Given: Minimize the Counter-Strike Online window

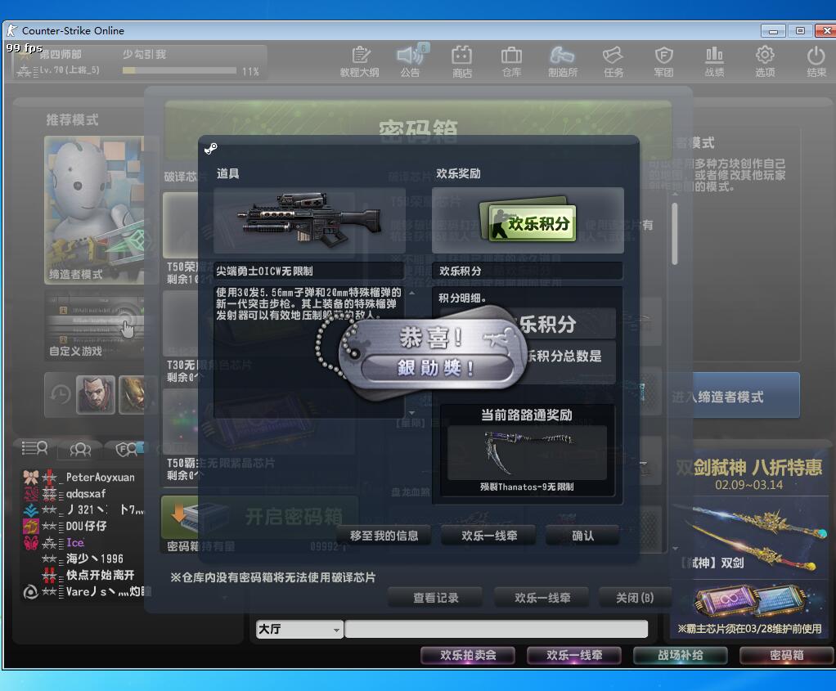Looking at the screenshot, I should [773, 31].
